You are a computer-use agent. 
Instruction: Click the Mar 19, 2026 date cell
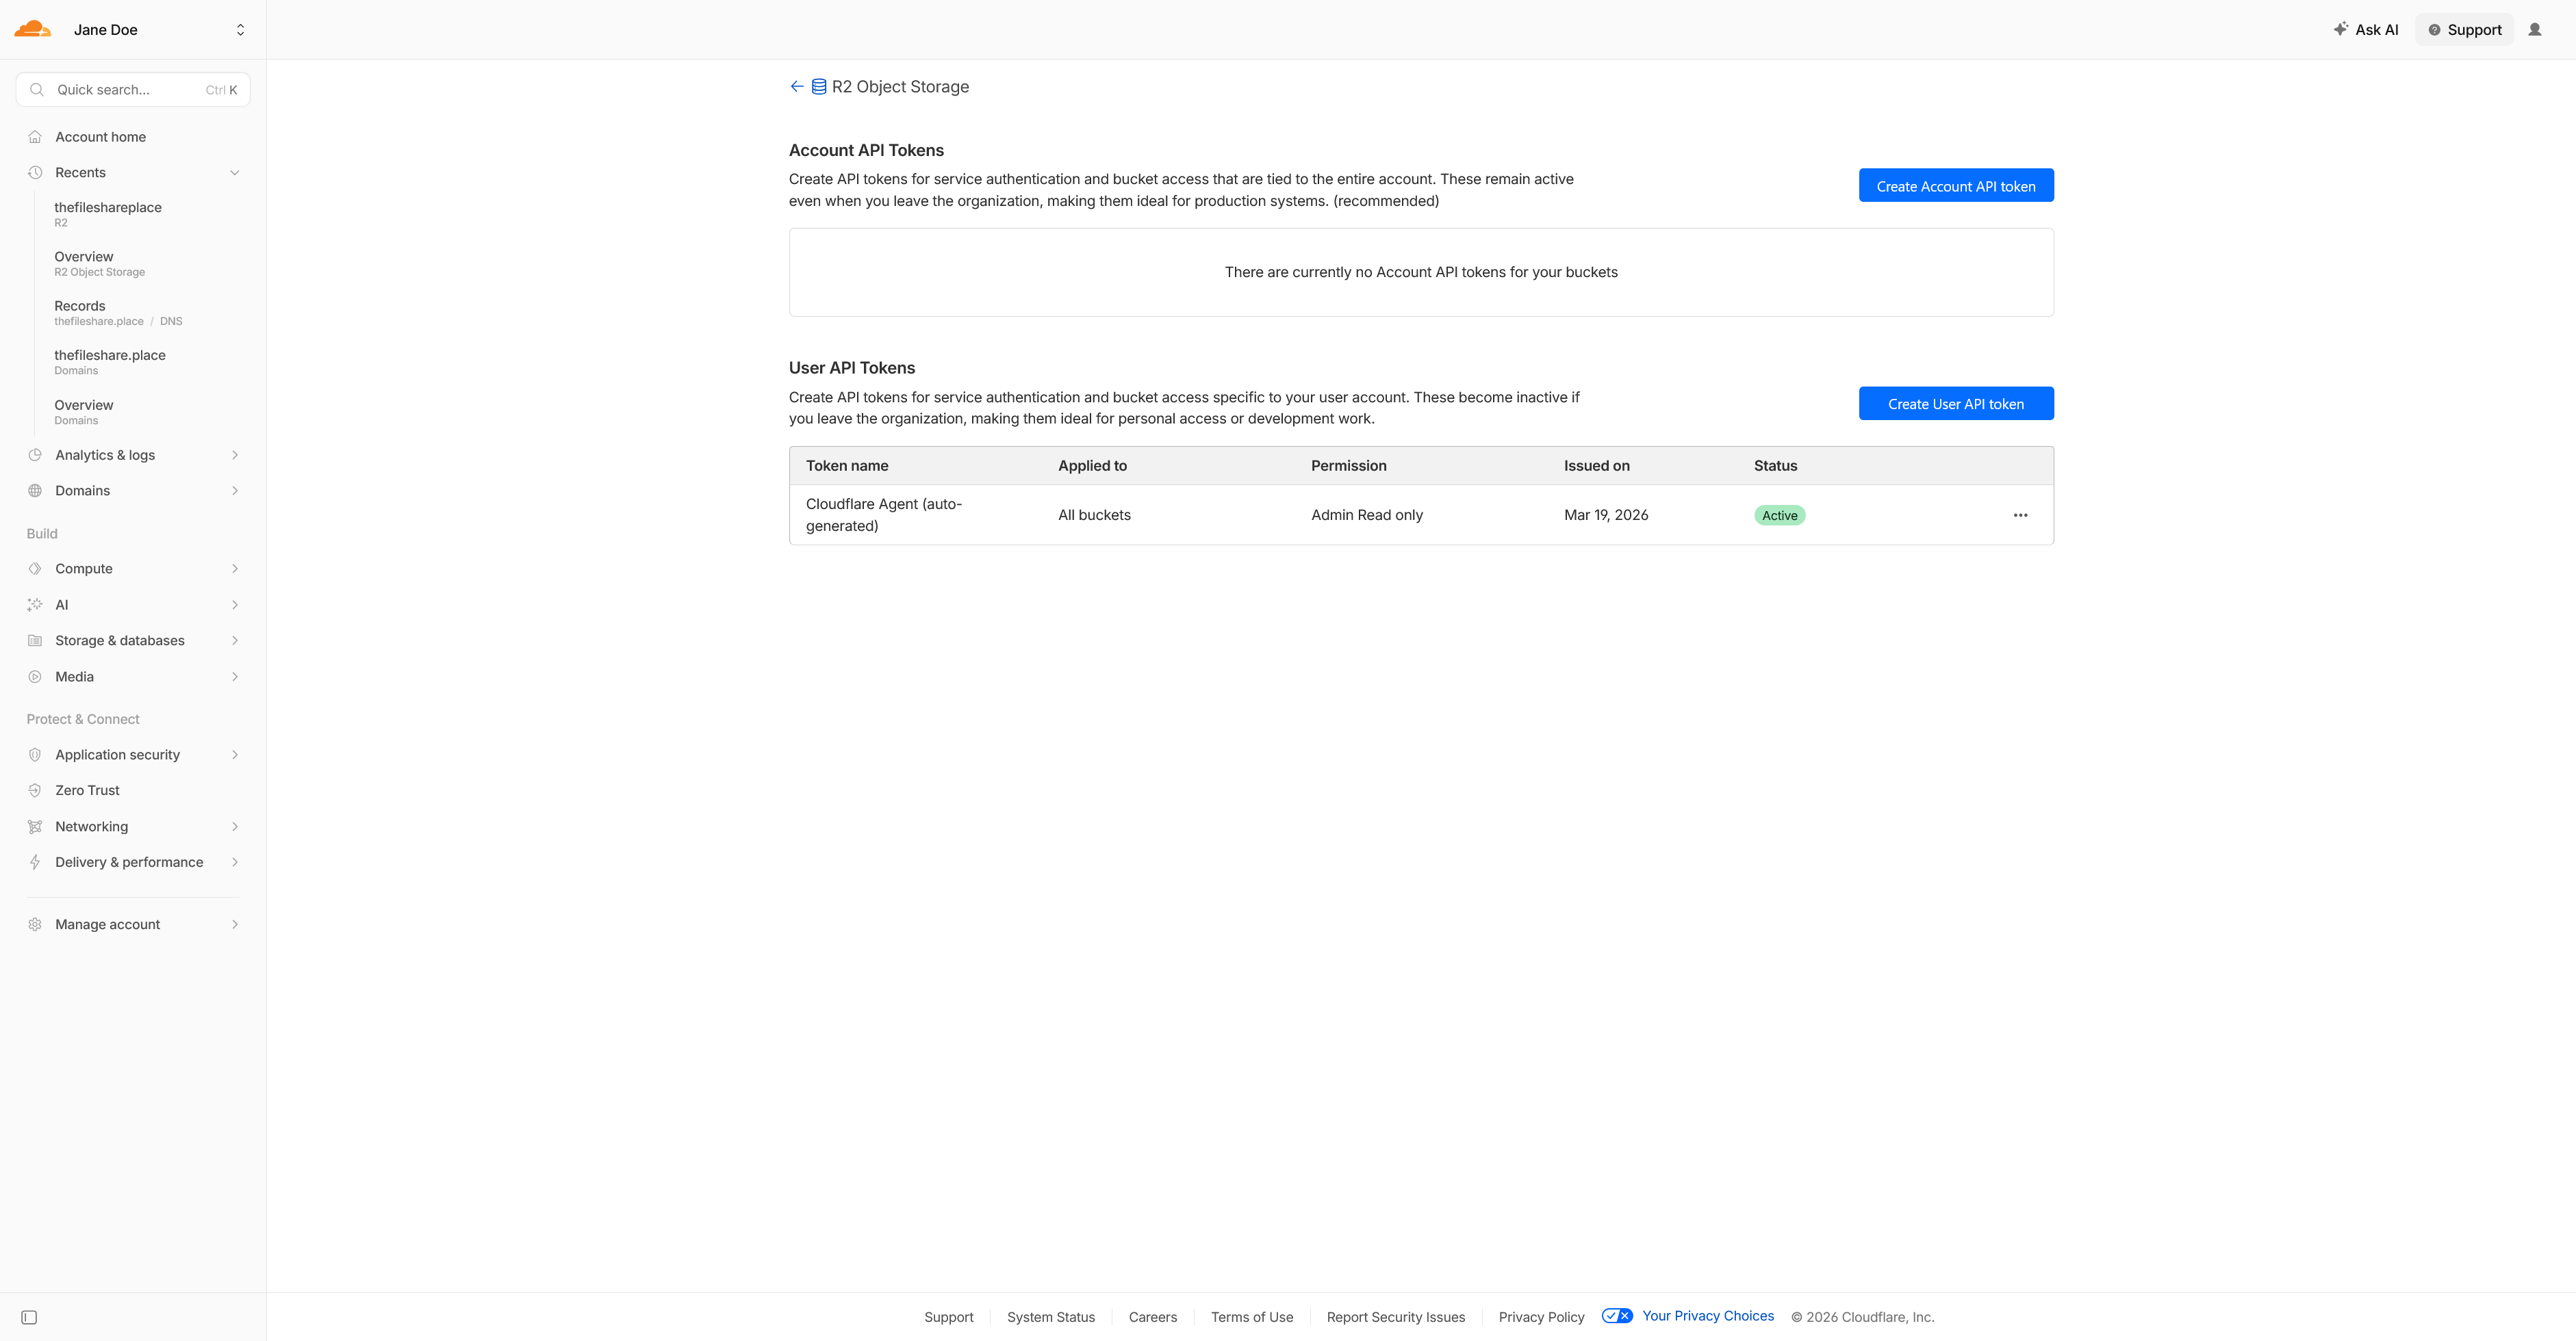pos(1606,516)
